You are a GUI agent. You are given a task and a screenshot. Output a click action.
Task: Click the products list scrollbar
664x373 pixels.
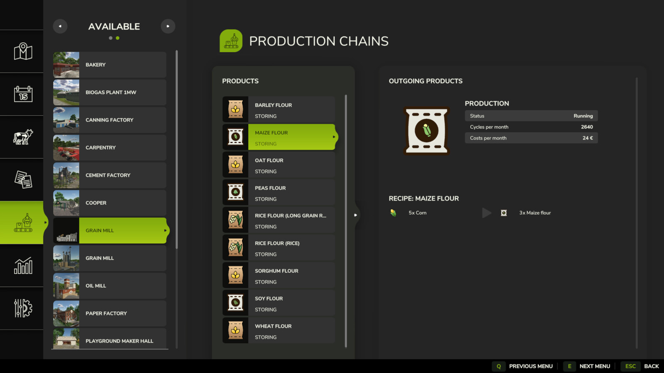click(346, 220)
